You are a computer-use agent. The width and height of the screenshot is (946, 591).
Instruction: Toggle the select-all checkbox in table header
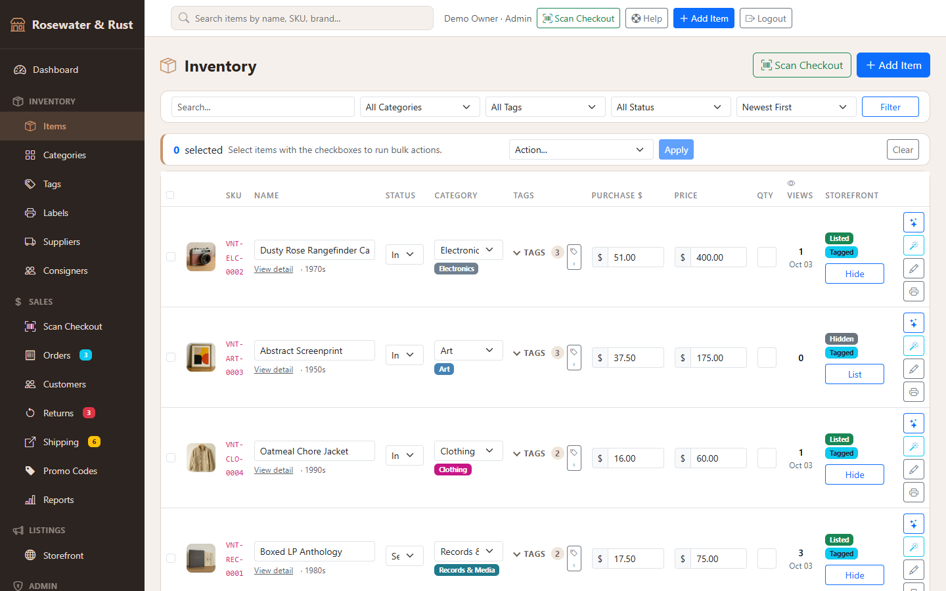pyautogui.click(x=171, y=195)
